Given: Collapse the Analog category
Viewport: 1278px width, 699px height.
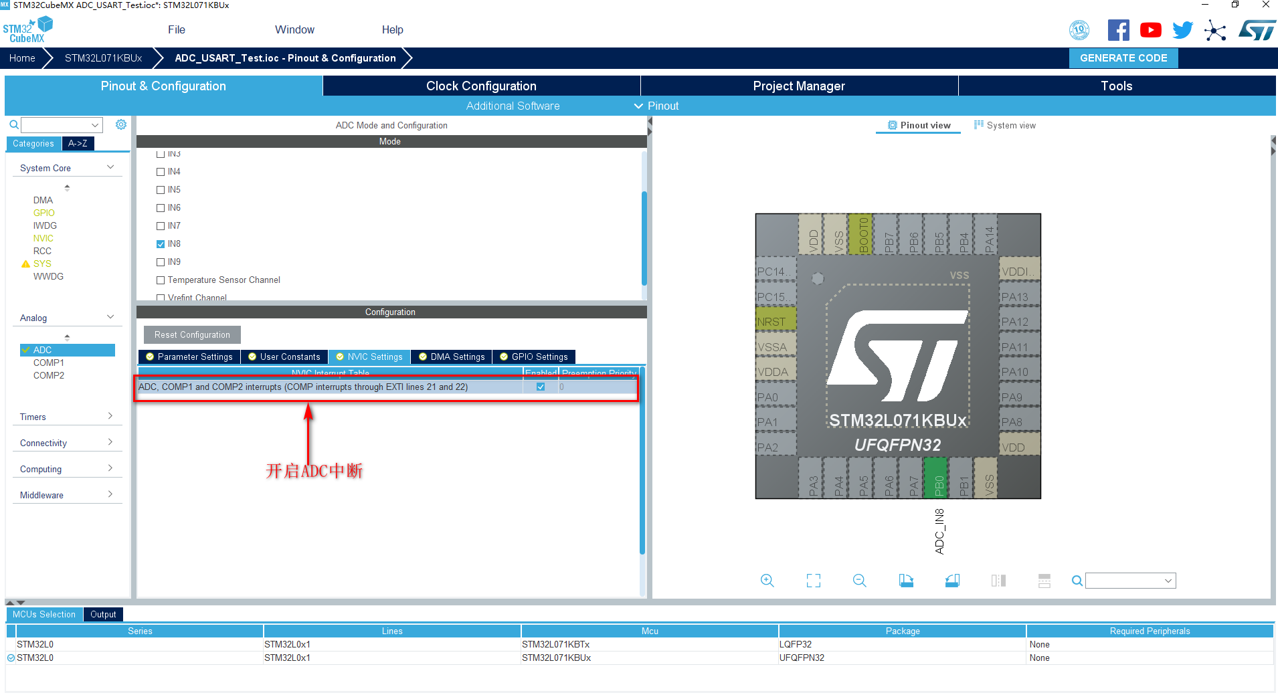Looking at the screenshot, I should tap(110, 317).
